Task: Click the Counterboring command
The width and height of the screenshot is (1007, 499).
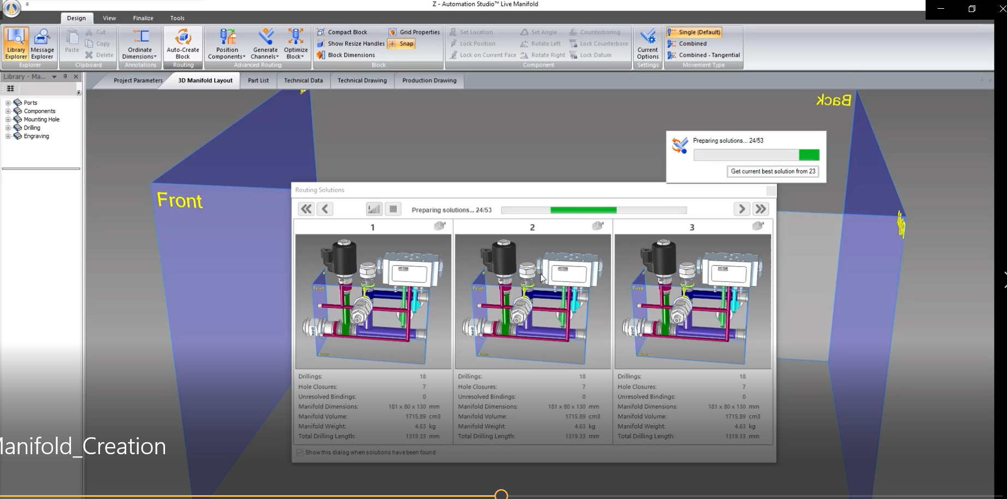Action: pos(594,32)
